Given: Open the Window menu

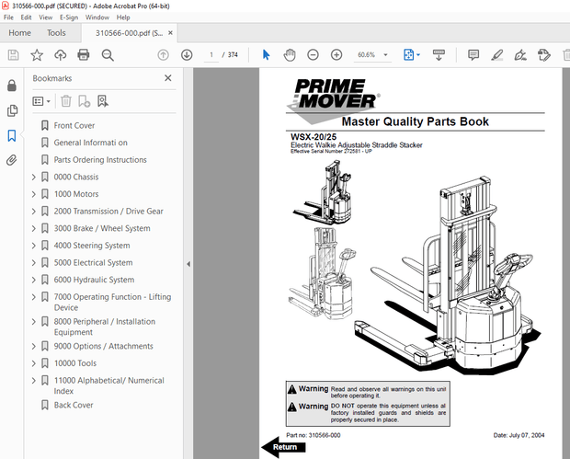Looking at the screenshot, I should [97, 17].
